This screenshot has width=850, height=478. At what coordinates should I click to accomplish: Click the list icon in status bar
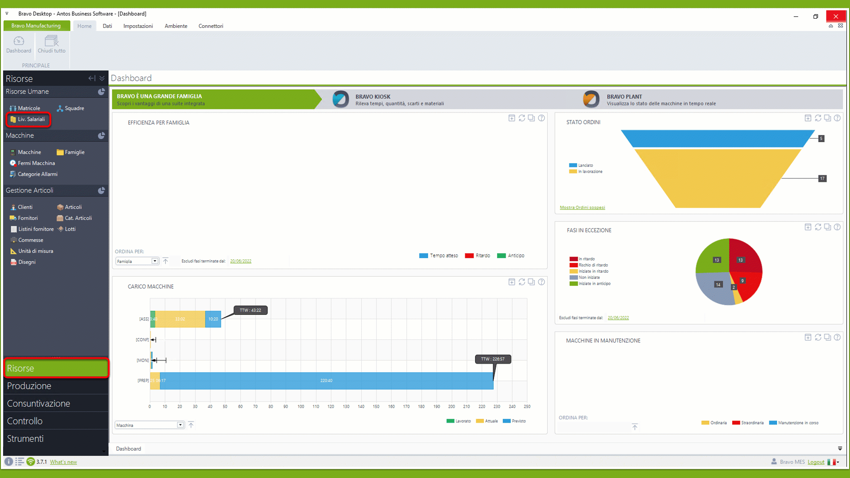[x=19, y=462]
